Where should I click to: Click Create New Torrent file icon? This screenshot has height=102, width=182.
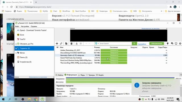click(66, 44)
